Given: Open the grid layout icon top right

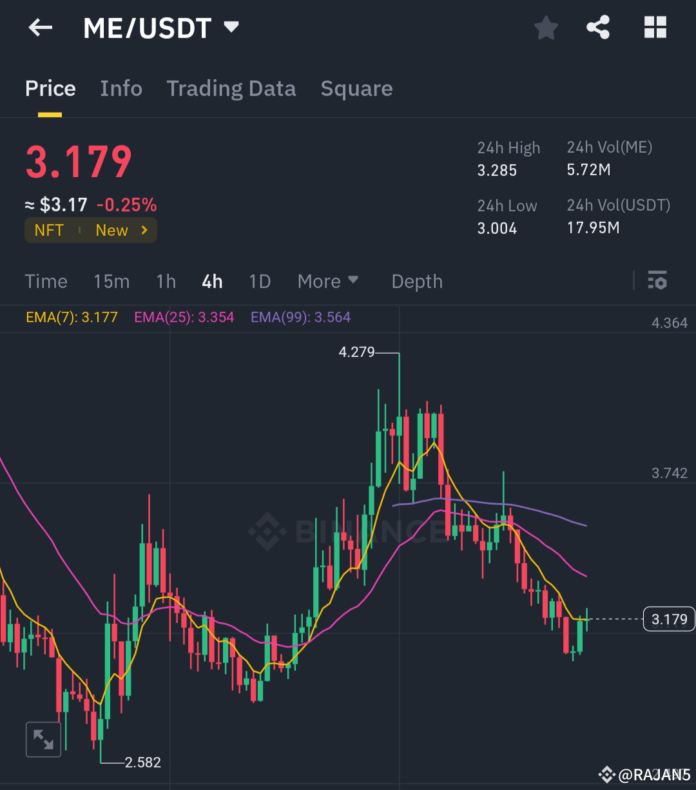Looking at the screenshot, I should (655, 27).
